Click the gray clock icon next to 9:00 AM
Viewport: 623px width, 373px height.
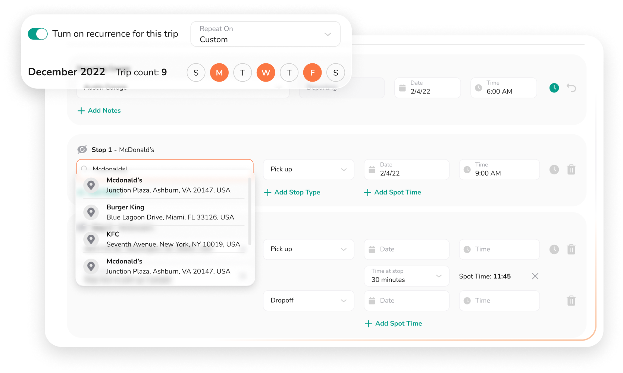point(554,170)
